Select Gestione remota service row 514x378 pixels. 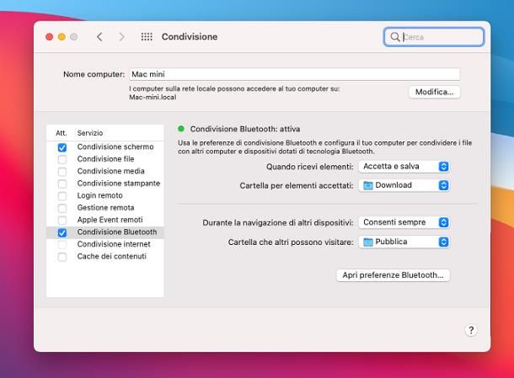point(104,208)
